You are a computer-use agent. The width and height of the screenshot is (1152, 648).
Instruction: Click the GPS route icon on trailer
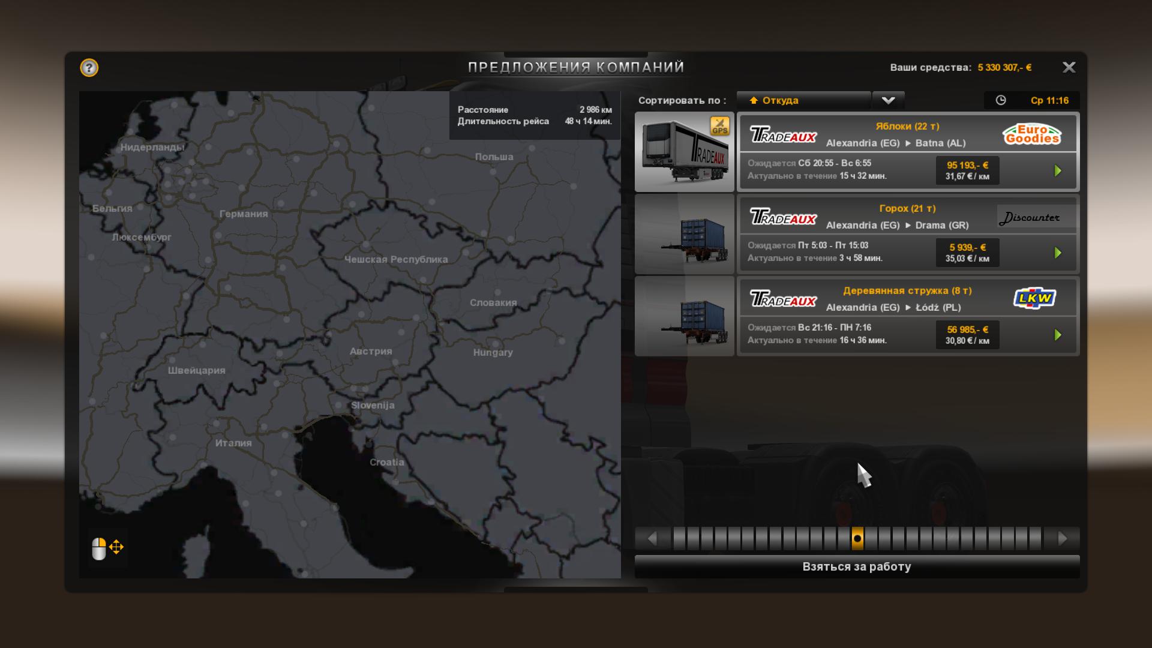[719, 126]
